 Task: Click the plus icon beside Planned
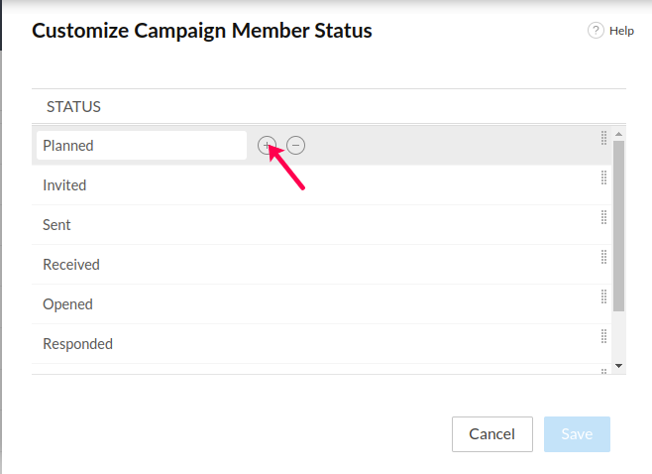point(266,145)
